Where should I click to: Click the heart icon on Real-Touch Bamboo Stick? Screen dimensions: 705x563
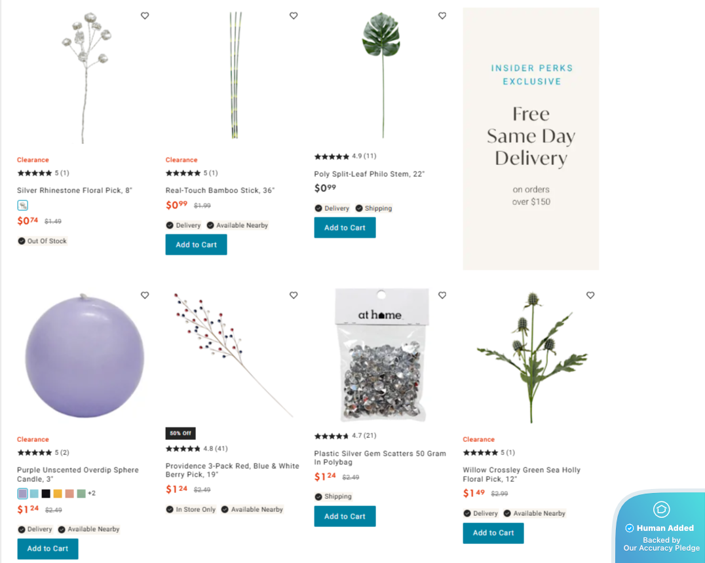pyautogui.click(x=294, y=15)
